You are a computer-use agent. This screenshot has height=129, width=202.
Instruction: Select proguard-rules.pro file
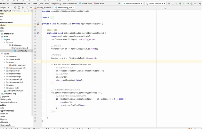pyautogui.click(x=9, y=102)
